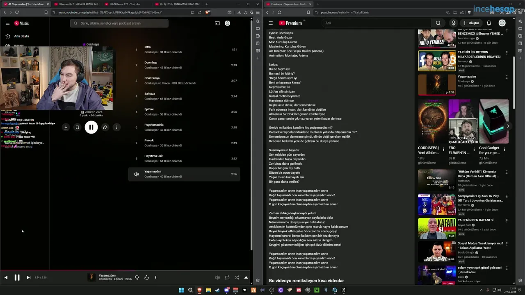Open the album's three-dot menu
Viewport: 525px width, 295px height.
click(x=116, y=127)
